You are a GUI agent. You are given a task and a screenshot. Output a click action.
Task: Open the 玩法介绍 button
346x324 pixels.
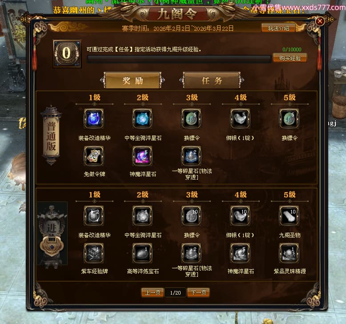[x=278, y=29]
